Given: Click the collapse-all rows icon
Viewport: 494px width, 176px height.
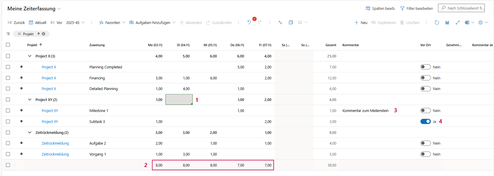Looking at the screenshot, I should 8,34.
